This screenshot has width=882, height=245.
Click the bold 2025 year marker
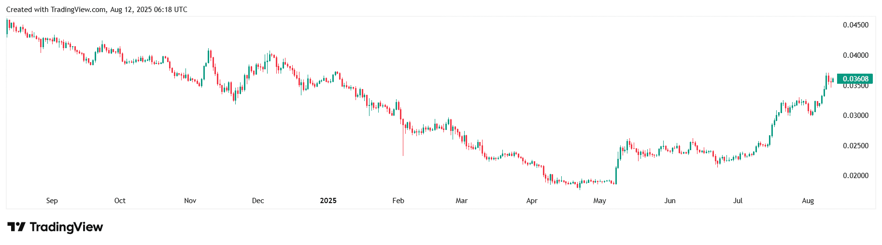pos(328,201)
